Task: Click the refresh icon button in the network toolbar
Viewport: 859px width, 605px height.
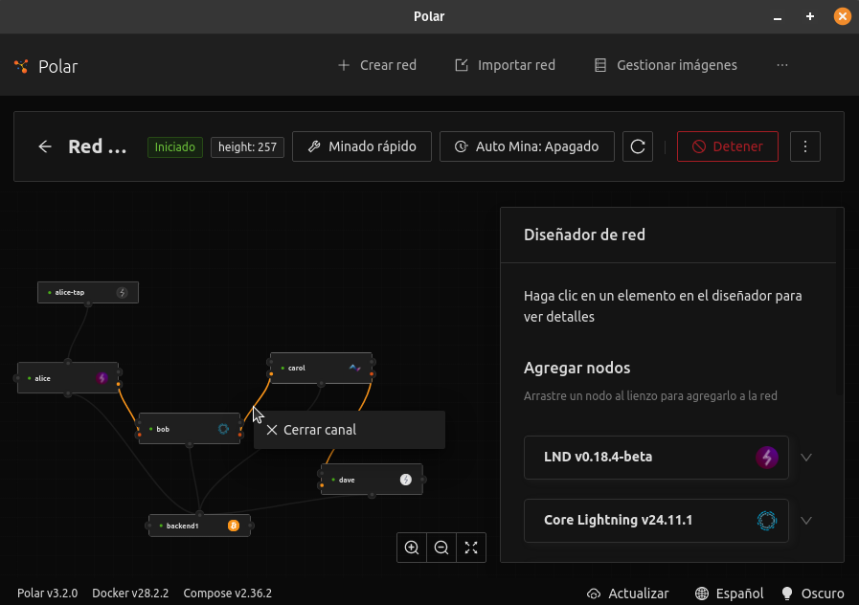Action: (638, 146)
